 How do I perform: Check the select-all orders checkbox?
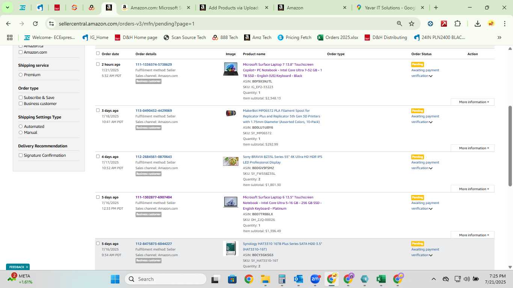coord(98,53)
